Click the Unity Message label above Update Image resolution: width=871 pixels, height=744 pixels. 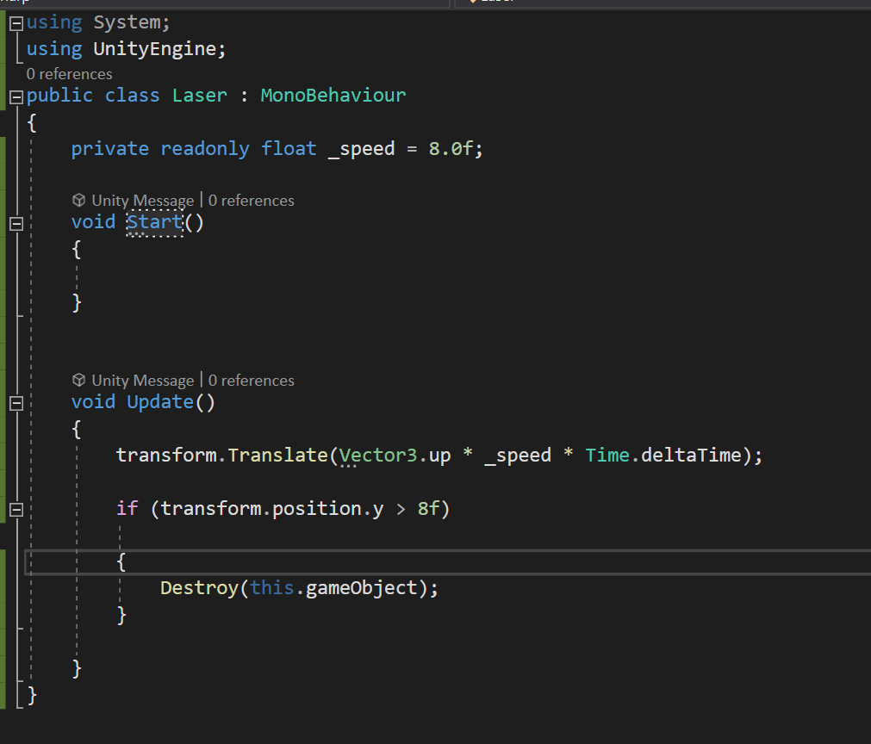point(143,380)
